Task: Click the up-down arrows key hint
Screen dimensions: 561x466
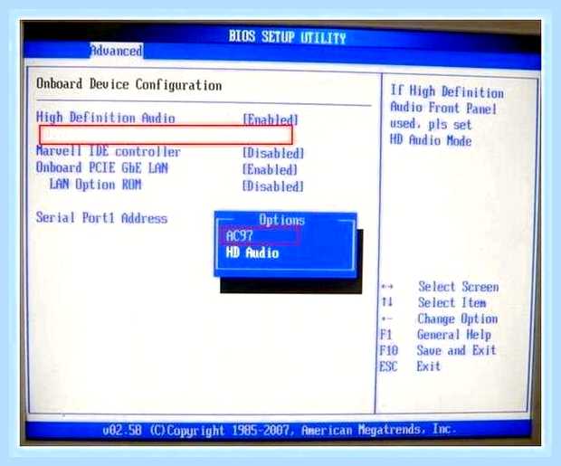Action: [x=387, y=302]
